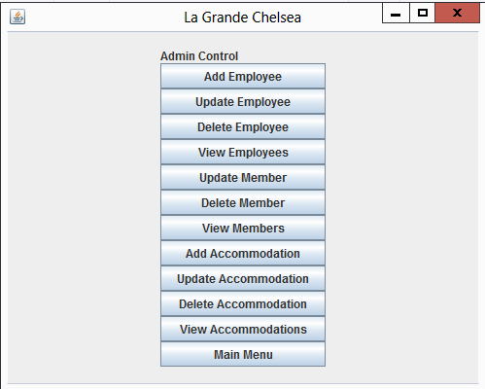Open the View Employees list

[x=243, y=152]
